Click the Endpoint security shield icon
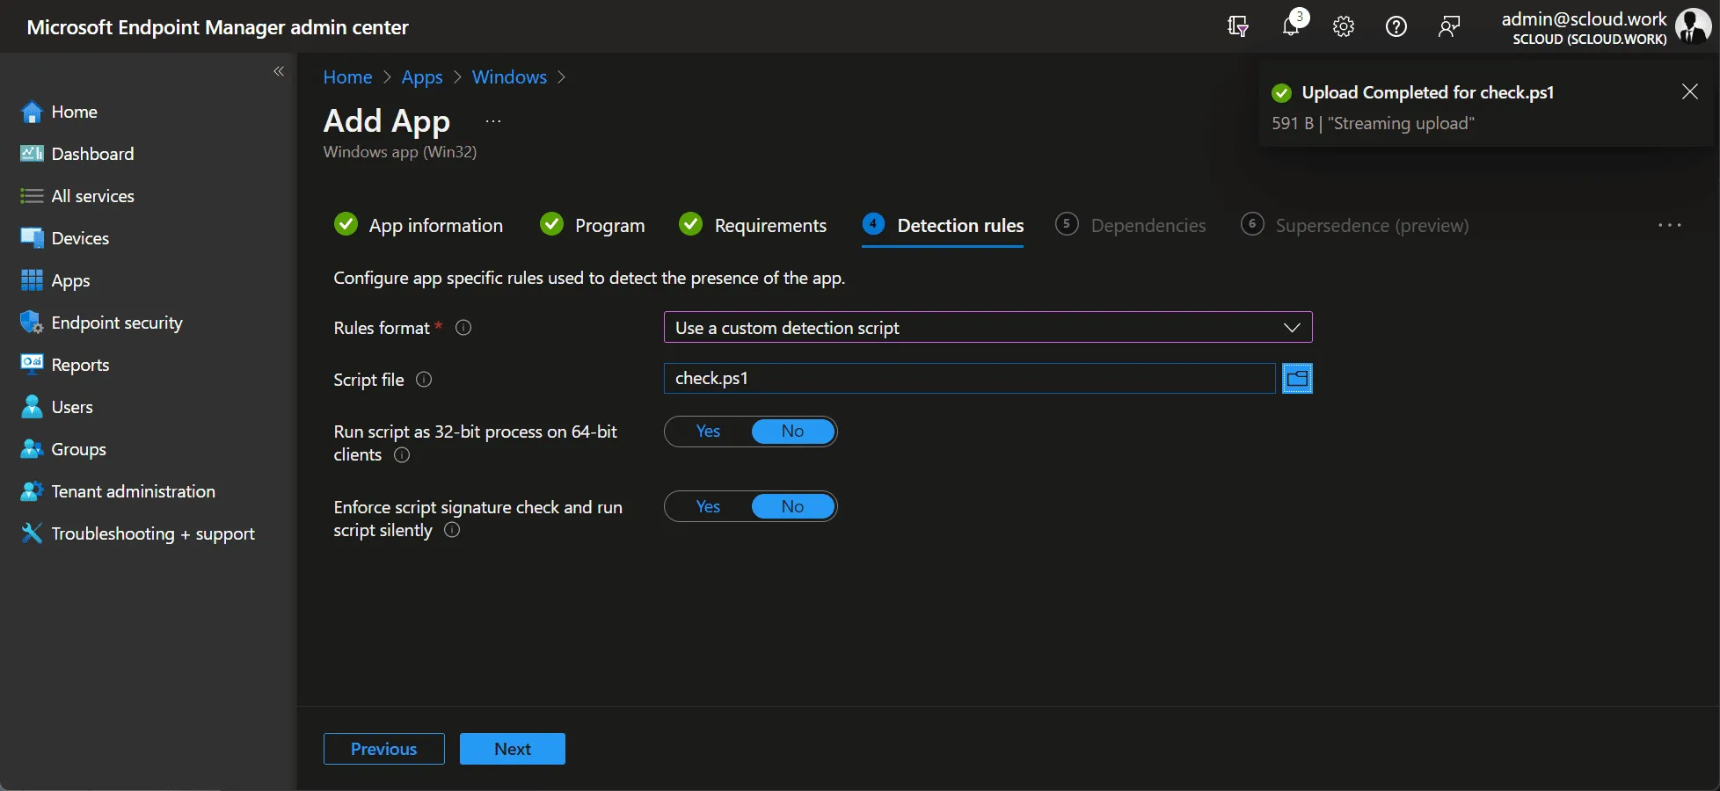Image resolution: width=1720 pixels, height=791 pixels. coord(32,323)
